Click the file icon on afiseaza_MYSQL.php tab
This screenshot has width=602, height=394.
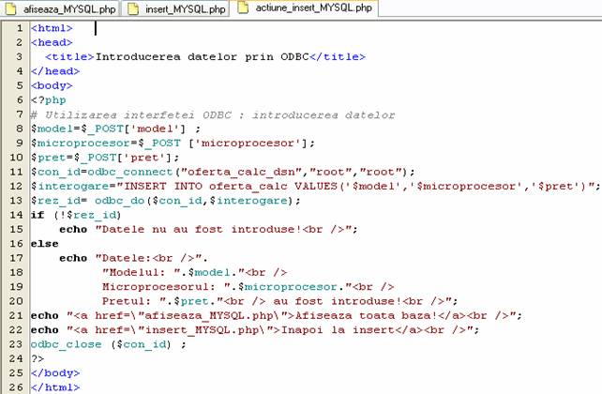pos(12,9)
